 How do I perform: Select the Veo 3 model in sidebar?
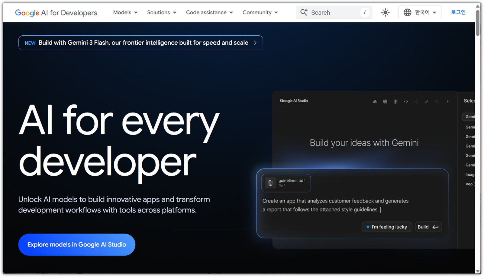pos(470,184)
